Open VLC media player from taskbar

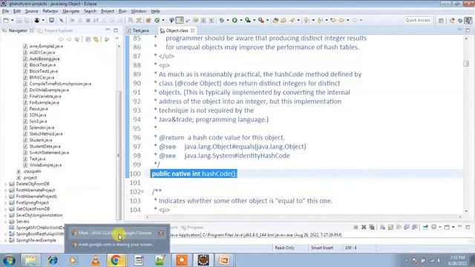click(x=96, y=260)
